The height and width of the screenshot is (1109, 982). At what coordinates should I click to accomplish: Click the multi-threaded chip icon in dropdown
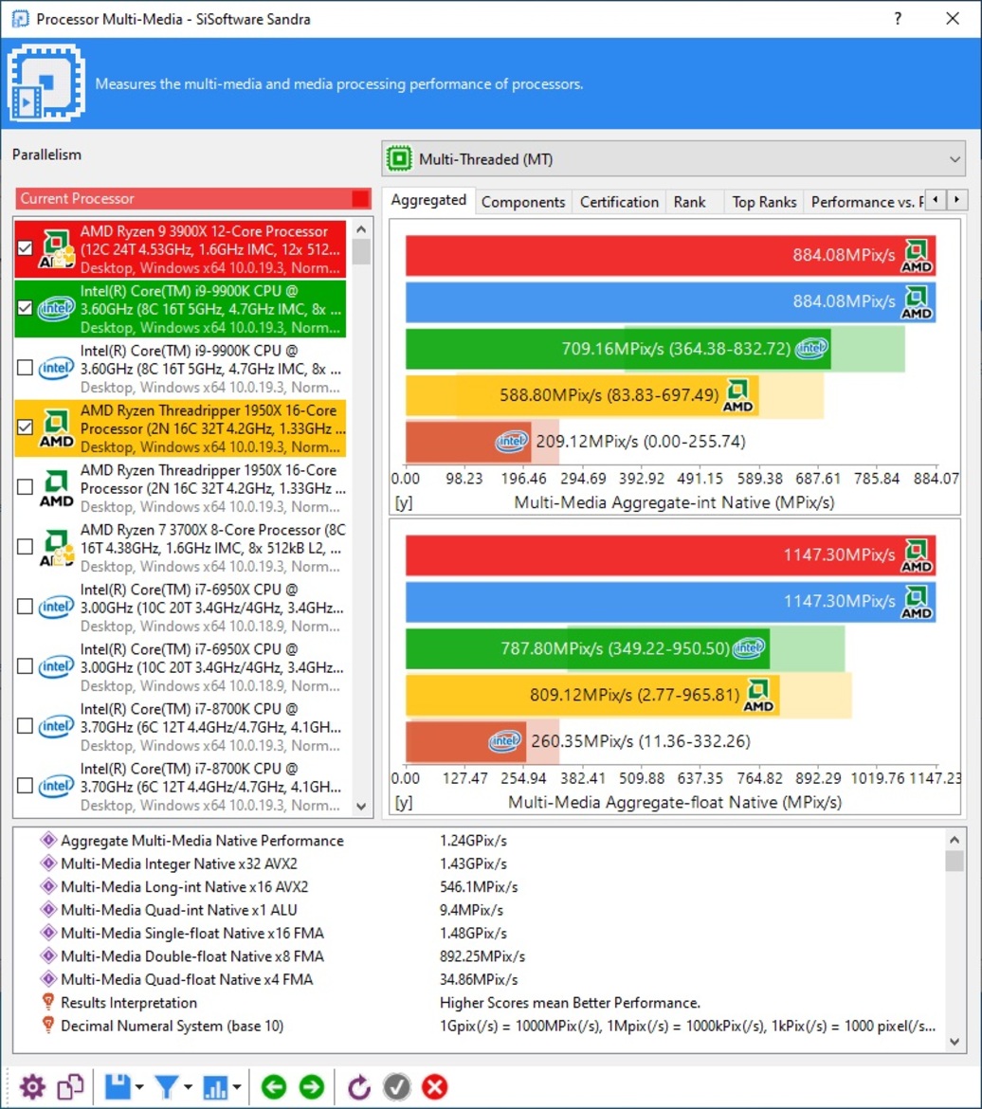[400, 159]
